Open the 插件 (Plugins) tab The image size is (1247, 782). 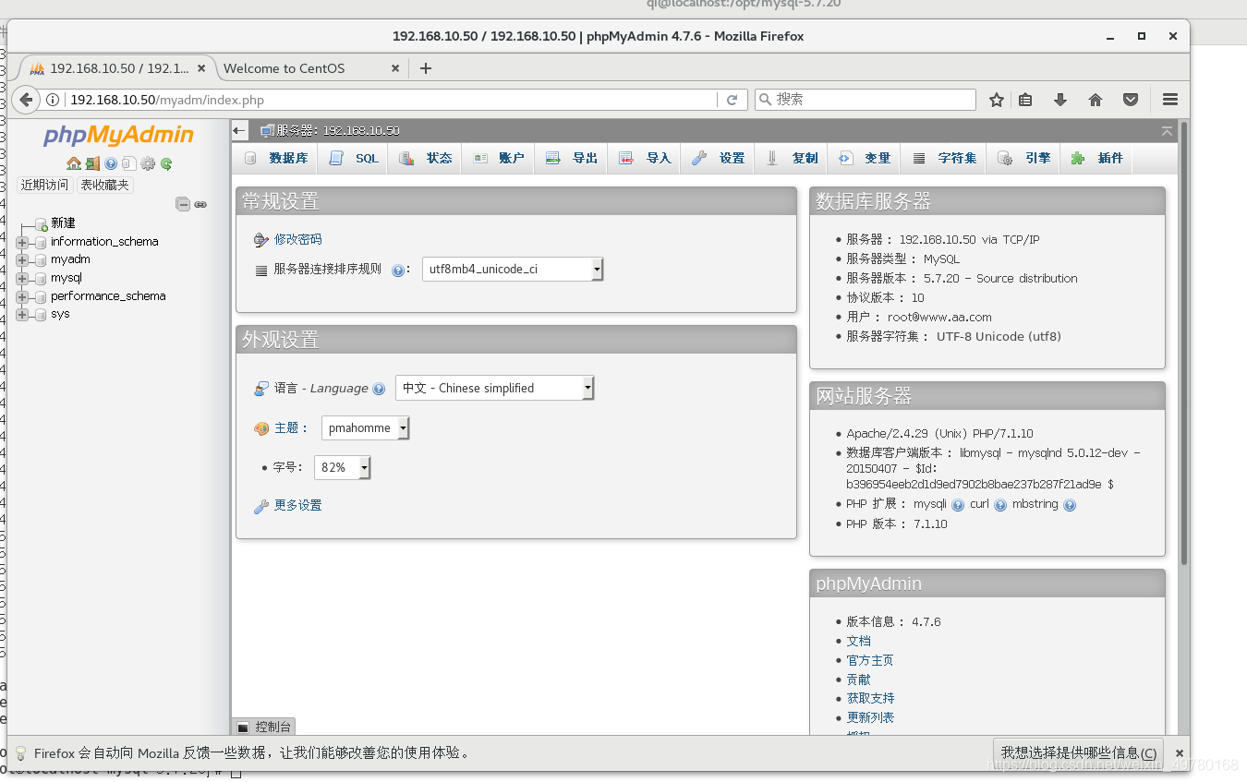tap(1097, 159)
